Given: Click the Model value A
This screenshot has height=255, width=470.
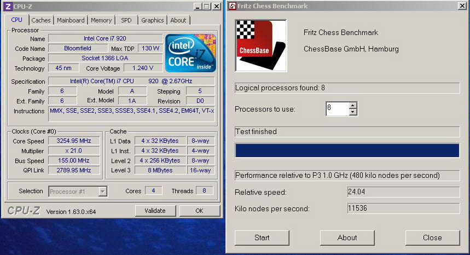Looking at the screenshot, I should [132, 91].
